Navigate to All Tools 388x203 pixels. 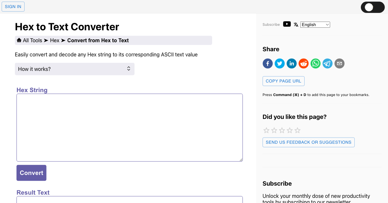(x=32, y=40)
